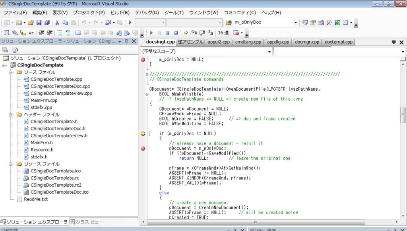Click current statement arrow in the margin
The image size is (407, 231).
[x=143, y=134]
